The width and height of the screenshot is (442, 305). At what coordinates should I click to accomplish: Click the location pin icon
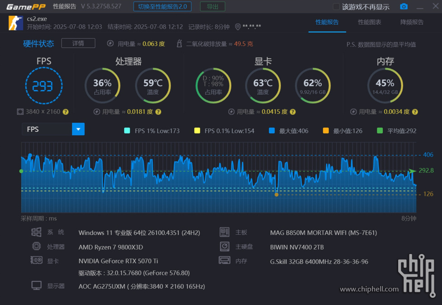(x=237, y=27)
